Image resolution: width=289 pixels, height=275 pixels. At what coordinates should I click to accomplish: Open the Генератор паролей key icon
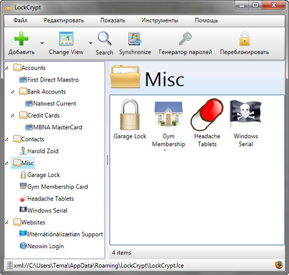(185, 39)
